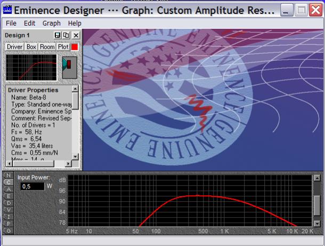Open the Driver tab of Design 1
Viewport: 325px width, 246px height.
tap(14, 47)
